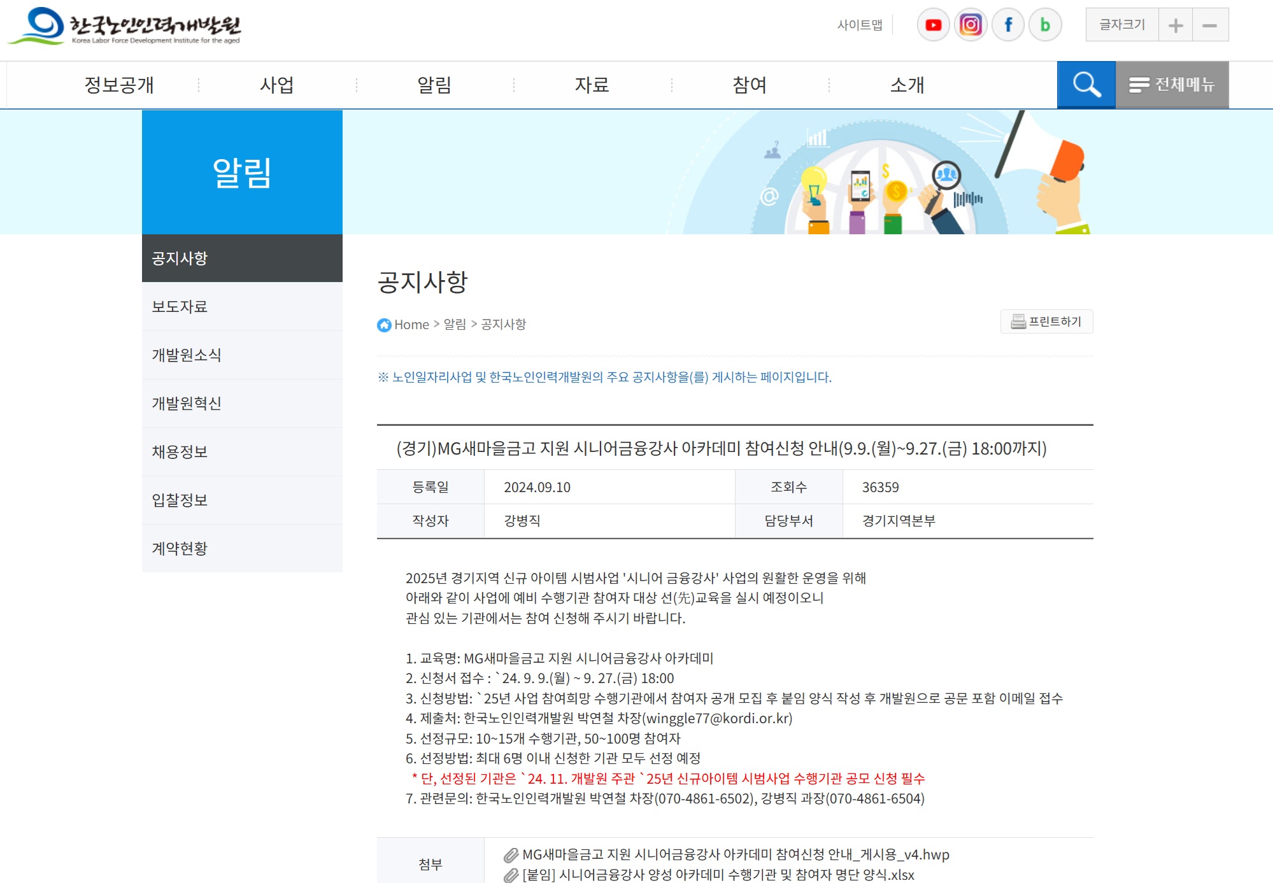This screenshot has width=1273, height=883.
Task: Open the 자료 top menu
Action: pos(592,85)
